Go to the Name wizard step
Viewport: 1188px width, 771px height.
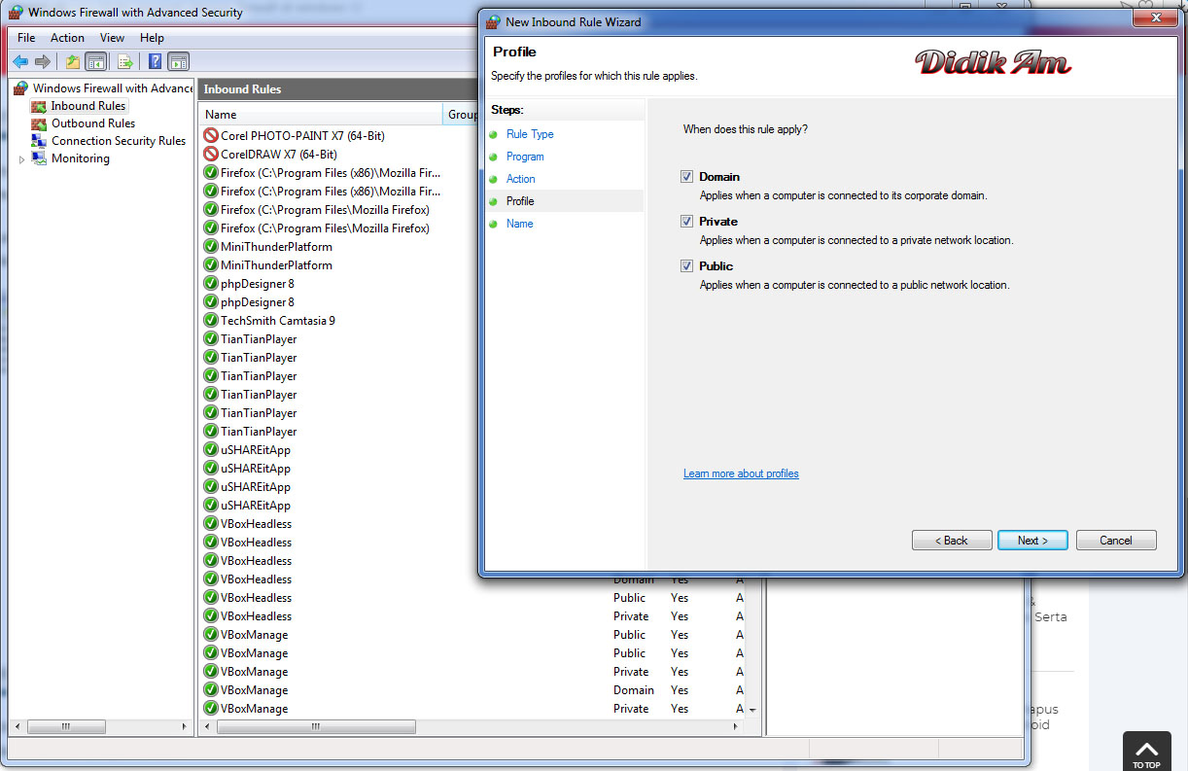pyautogui.click(x=520, y=224)
